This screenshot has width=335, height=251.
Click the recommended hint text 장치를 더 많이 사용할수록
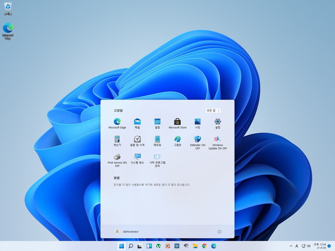coord(152,185)
